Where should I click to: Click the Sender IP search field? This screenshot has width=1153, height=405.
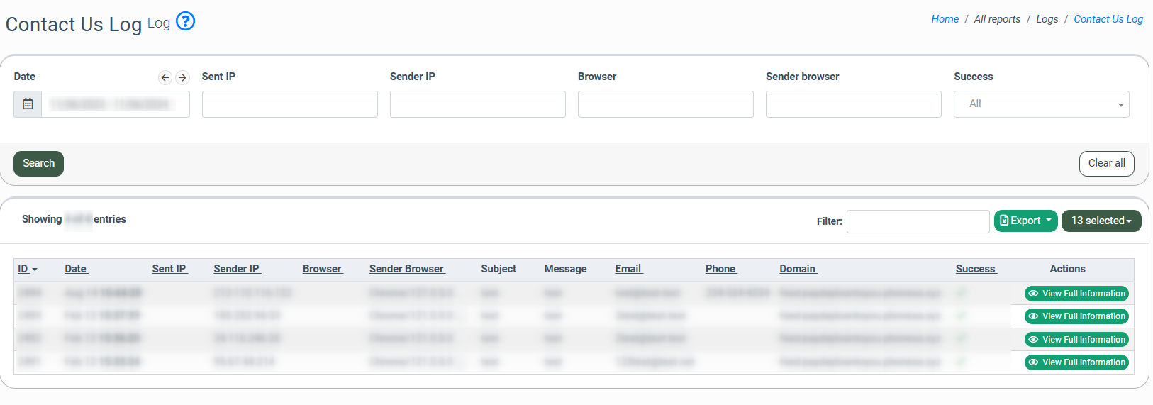point(477,104)
